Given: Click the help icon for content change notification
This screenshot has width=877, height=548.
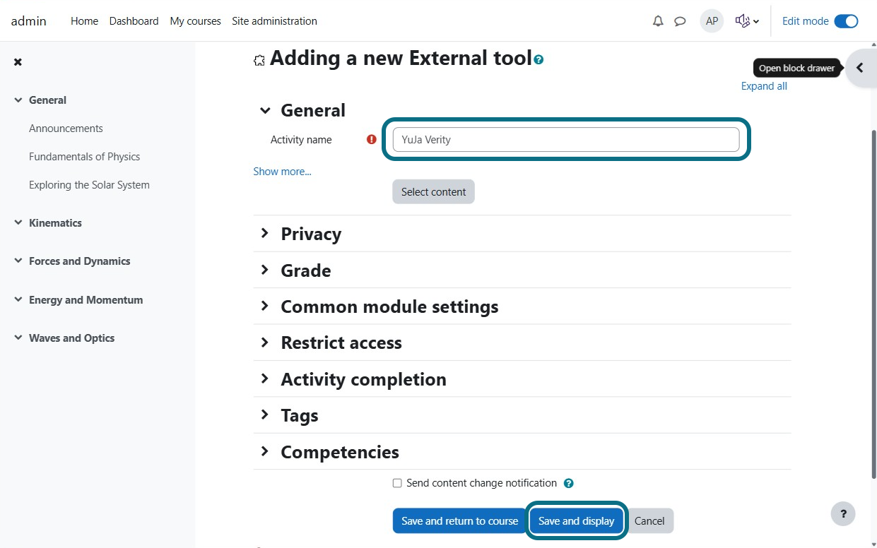Looking at the screenshot, I should [569, 484].
